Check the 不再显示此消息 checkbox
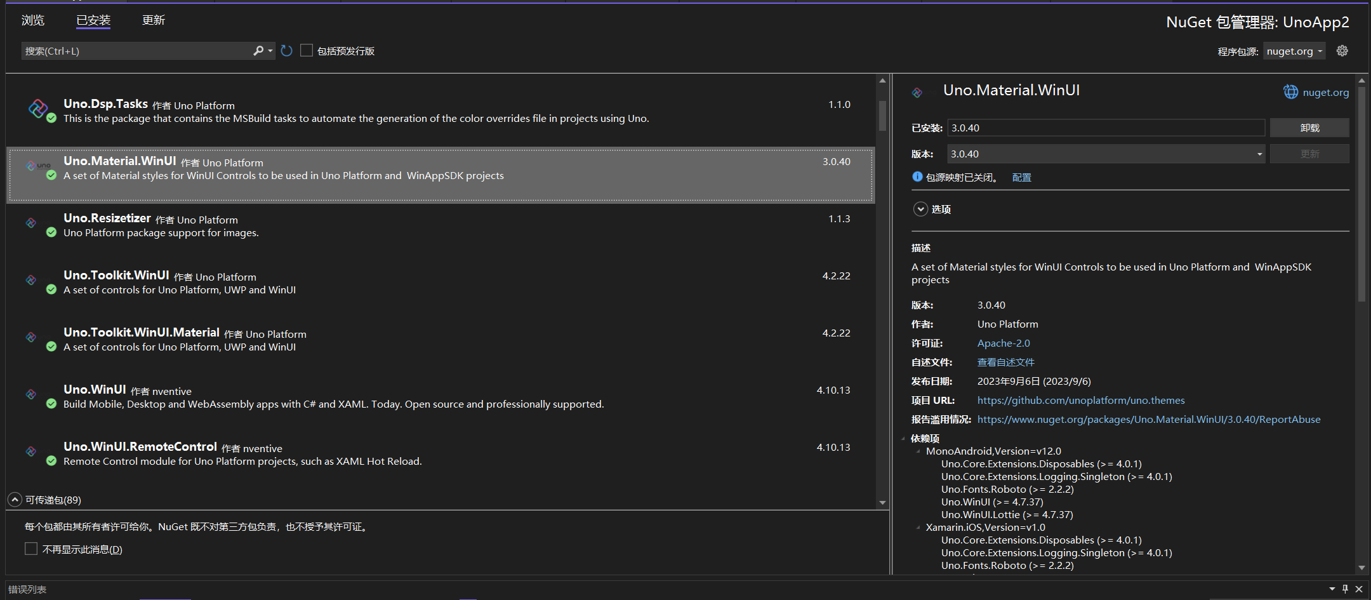Viewport: 1371px width, 600px height. [31, 548]
